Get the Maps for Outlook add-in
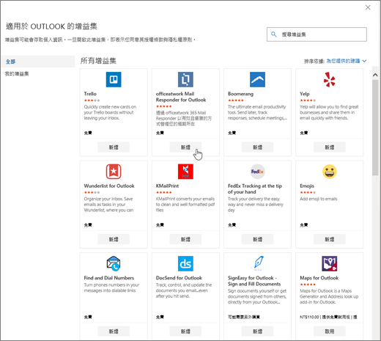The width and height of the screenshot is (381, 341). point(330,331)
